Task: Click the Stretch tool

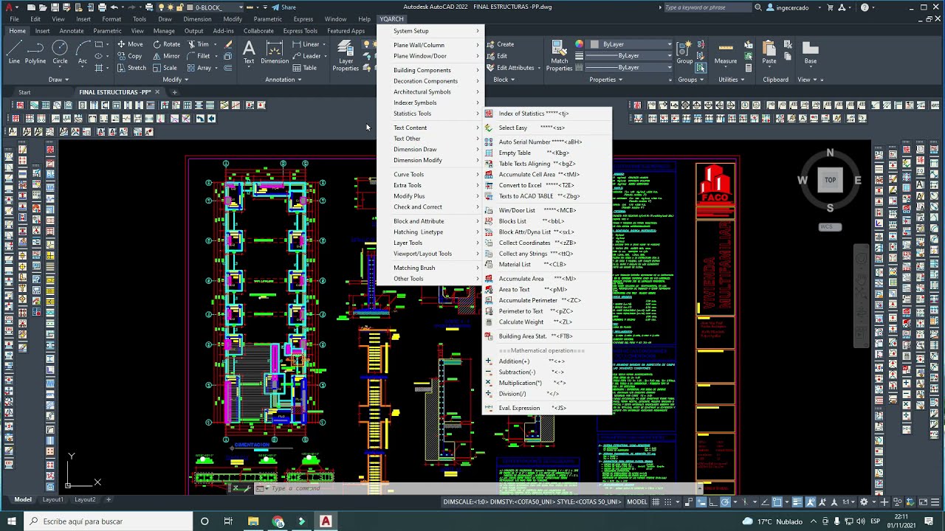Action: tap(131, 68)
